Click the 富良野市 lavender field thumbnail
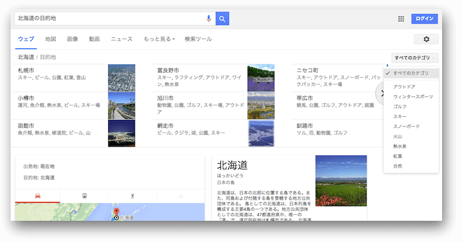Image resolution: width=462 pixels, height=242 pixels. tap(261, 78)
